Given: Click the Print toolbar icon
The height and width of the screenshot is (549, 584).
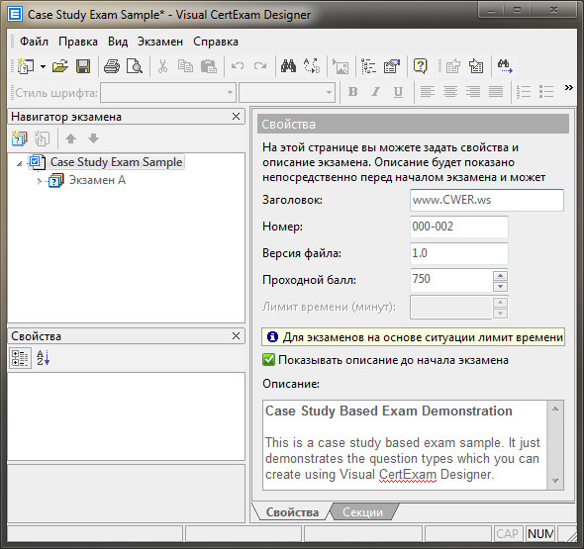Looking at the screenshot, I should pyautogui.click(x=112, y=66).
